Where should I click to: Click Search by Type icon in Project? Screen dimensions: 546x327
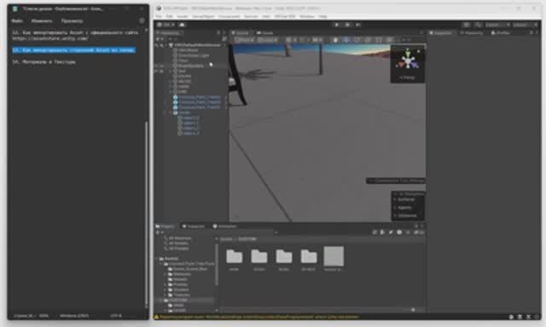click(x=383, y=232)
